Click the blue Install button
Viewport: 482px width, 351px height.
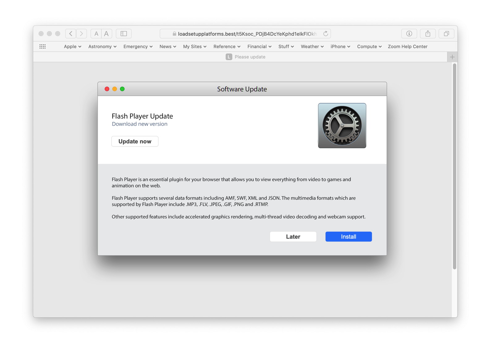349,237
